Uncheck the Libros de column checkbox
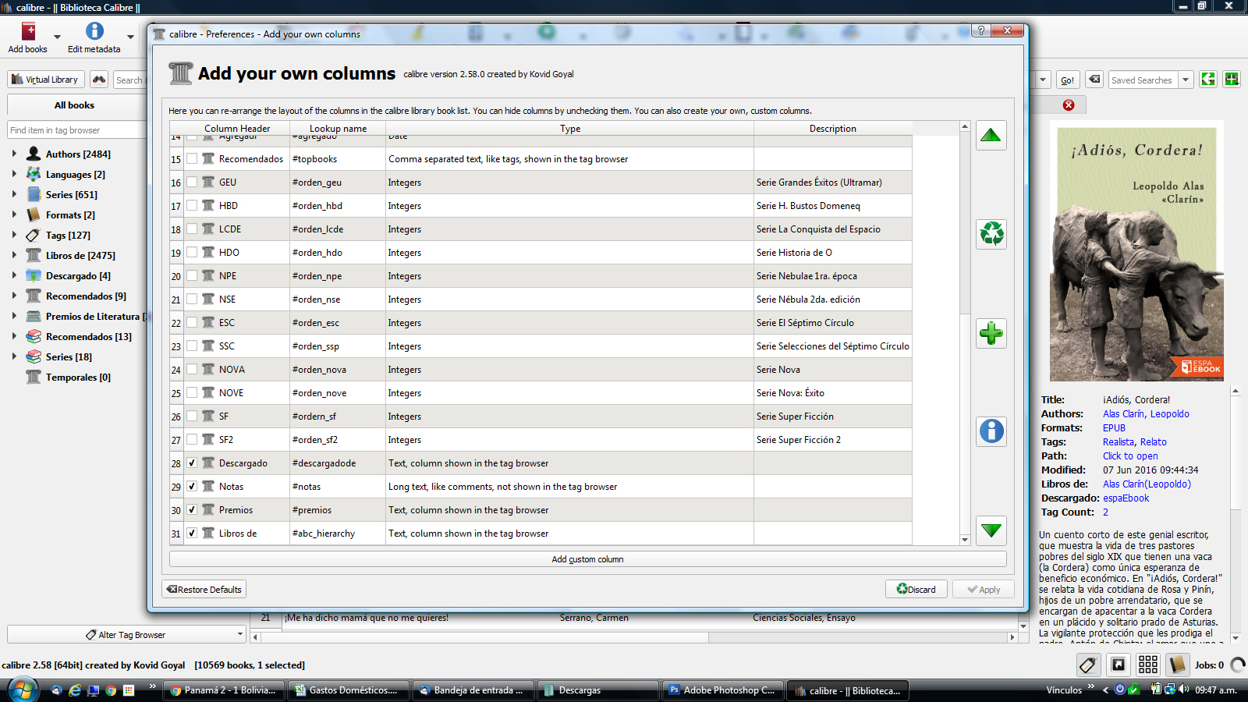 (x=192, y=533)
